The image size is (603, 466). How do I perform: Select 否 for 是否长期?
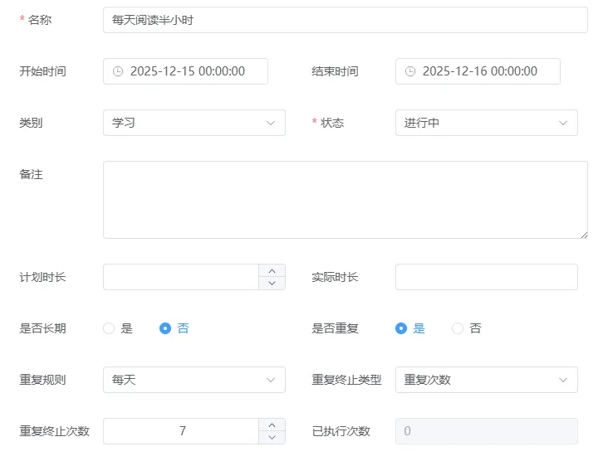tap(165, 328)
